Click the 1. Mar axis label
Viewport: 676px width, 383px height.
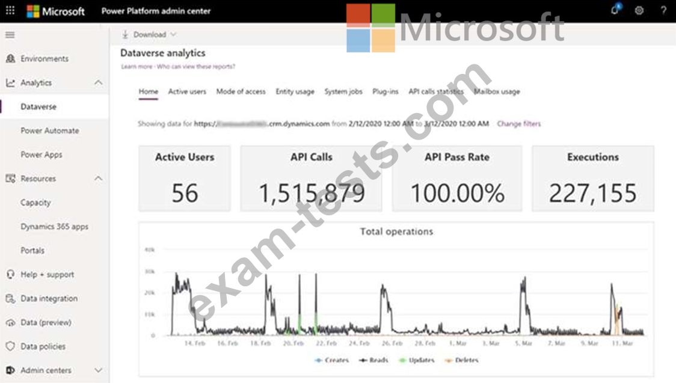458,343
